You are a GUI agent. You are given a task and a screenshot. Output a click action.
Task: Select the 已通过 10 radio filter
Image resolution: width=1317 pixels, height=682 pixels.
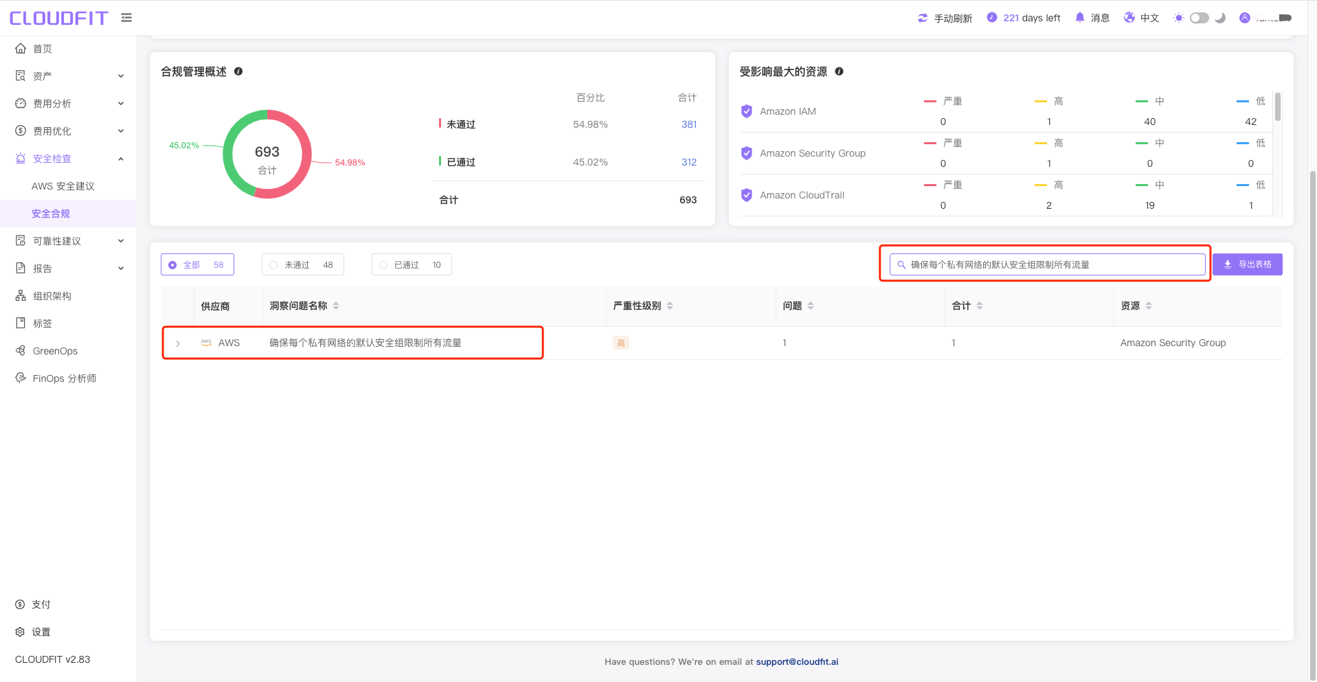412,264
